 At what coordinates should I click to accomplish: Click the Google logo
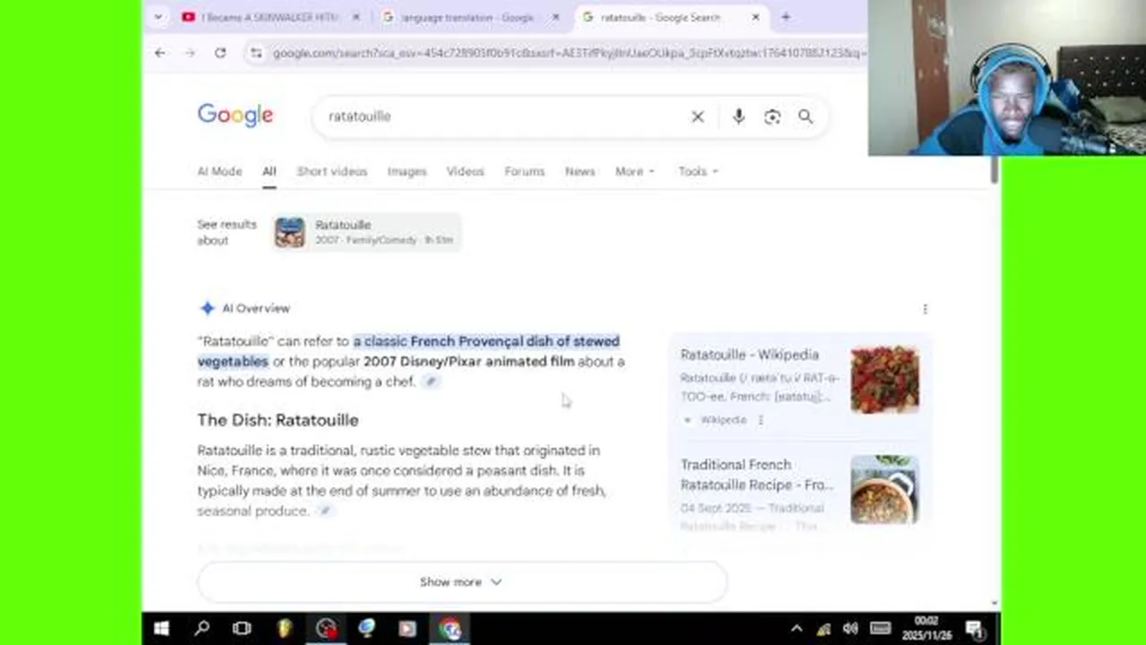[235, 116]
